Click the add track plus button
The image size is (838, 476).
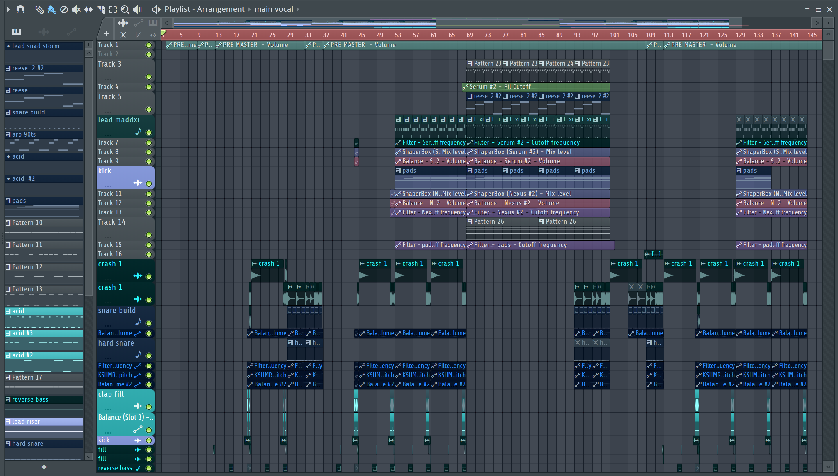[x=106, y=33]
